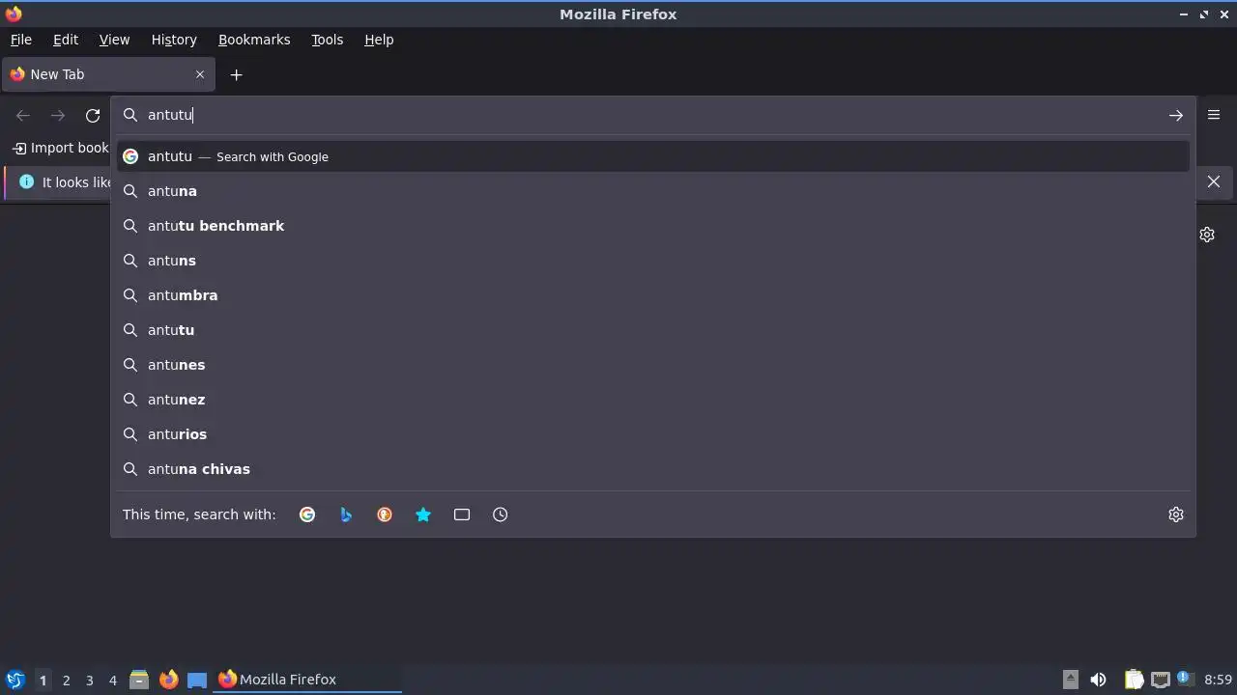Image resolution: width=1237 pixels, height=695 pixels.
Task: Go back one page
Action: coord(23,115)
